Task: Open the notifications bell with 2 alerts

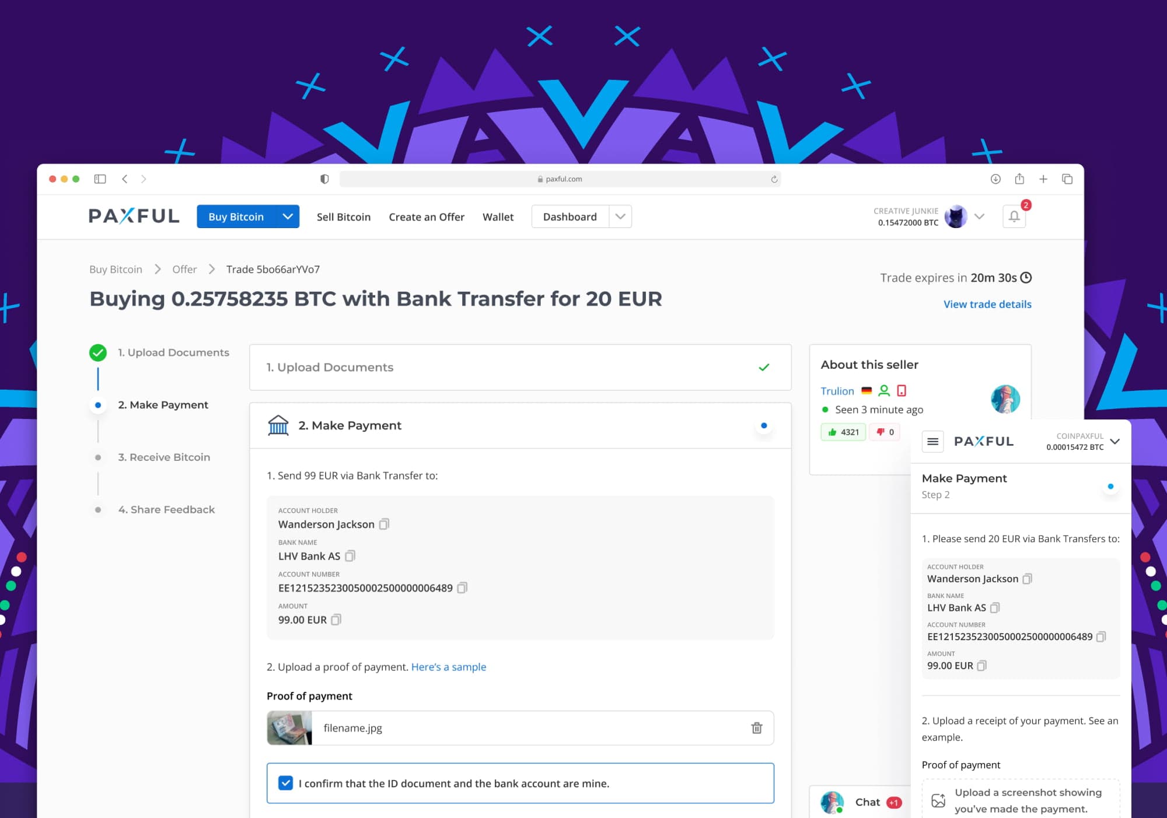Action: pyautogui.click(x=1014, y=215)
